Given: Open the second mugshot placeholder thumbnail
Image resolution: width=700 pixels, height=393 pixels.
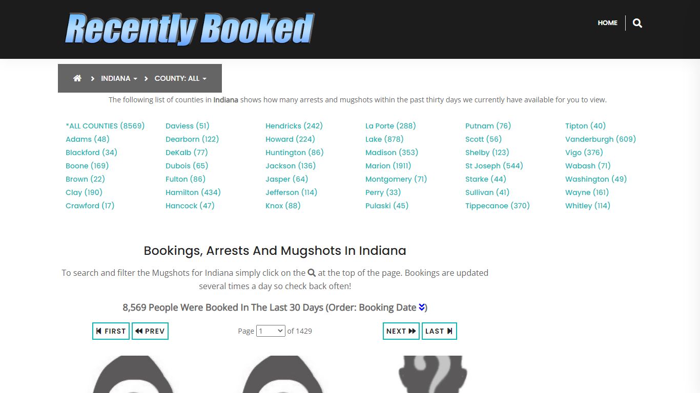Looking at the screenshot, I should tap(283, 374).
